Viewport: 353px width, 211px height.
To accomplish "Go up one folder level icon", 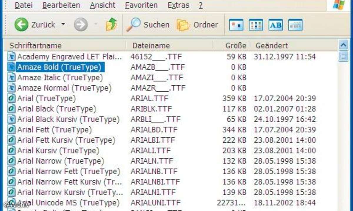I will coord(111,25).
